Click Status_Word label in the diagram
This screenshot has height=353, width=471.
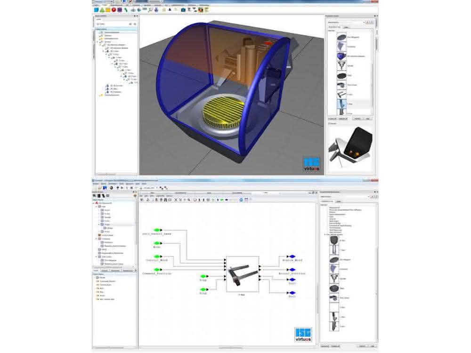point(292,260)
